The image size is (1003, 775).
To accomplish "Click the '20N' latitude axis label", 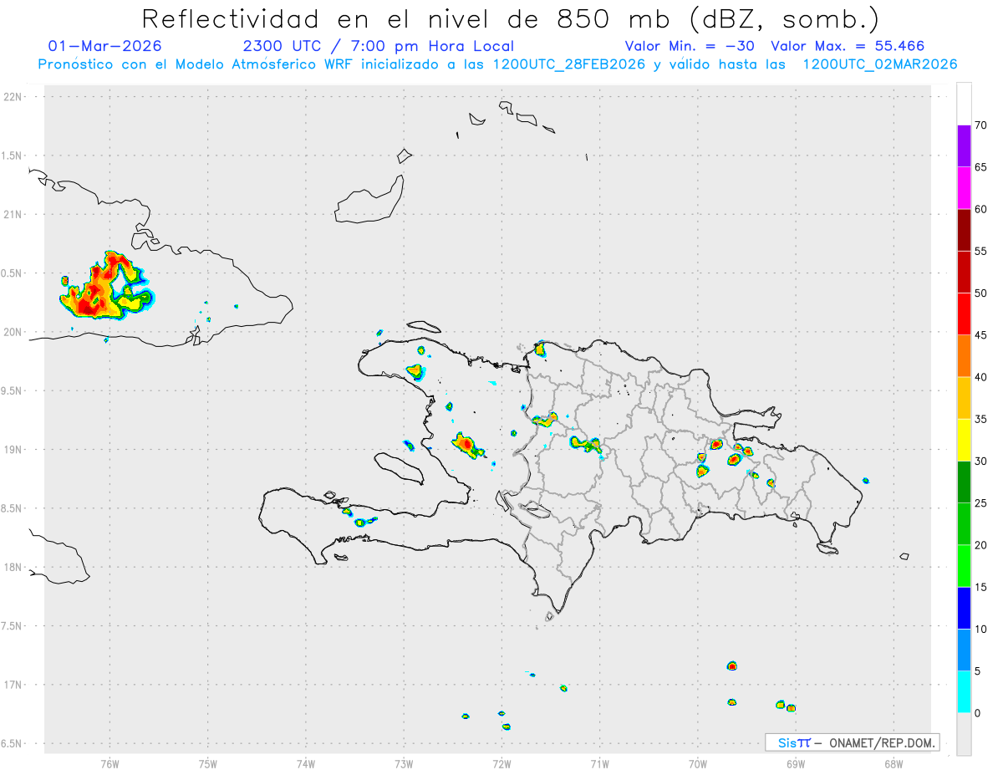I will pos(13,332).
